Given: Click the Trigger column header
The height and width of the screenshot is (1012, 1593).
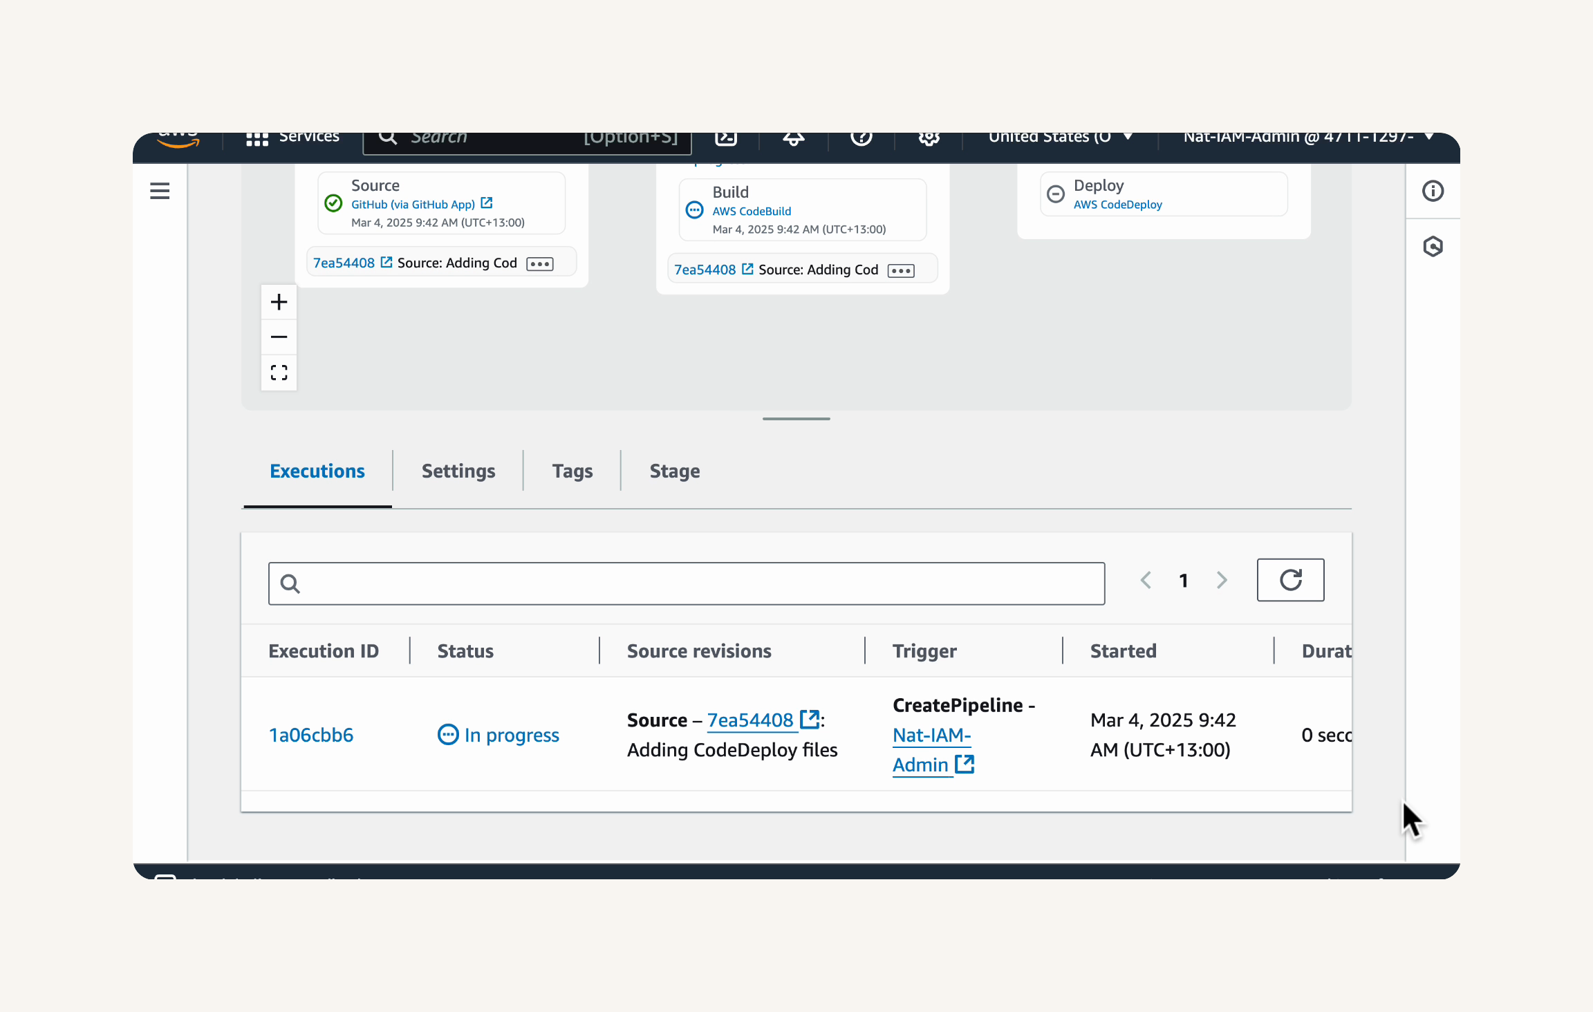Looking at the screenshot, I should coord(924,651).
